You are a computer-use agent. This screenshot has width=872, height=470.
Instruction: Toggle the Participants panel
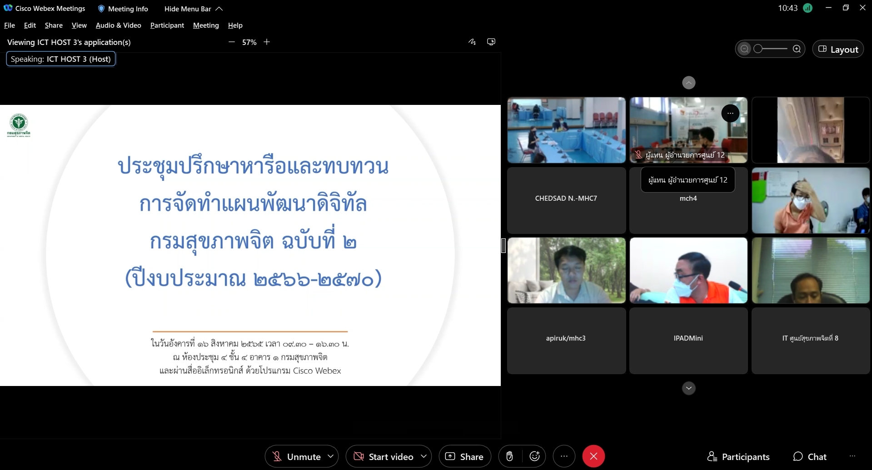[x=738, y=456]
